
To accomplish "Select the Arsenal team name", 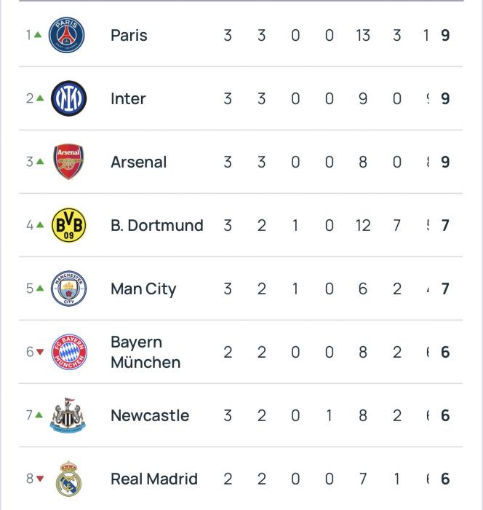I will coord(138,162).
